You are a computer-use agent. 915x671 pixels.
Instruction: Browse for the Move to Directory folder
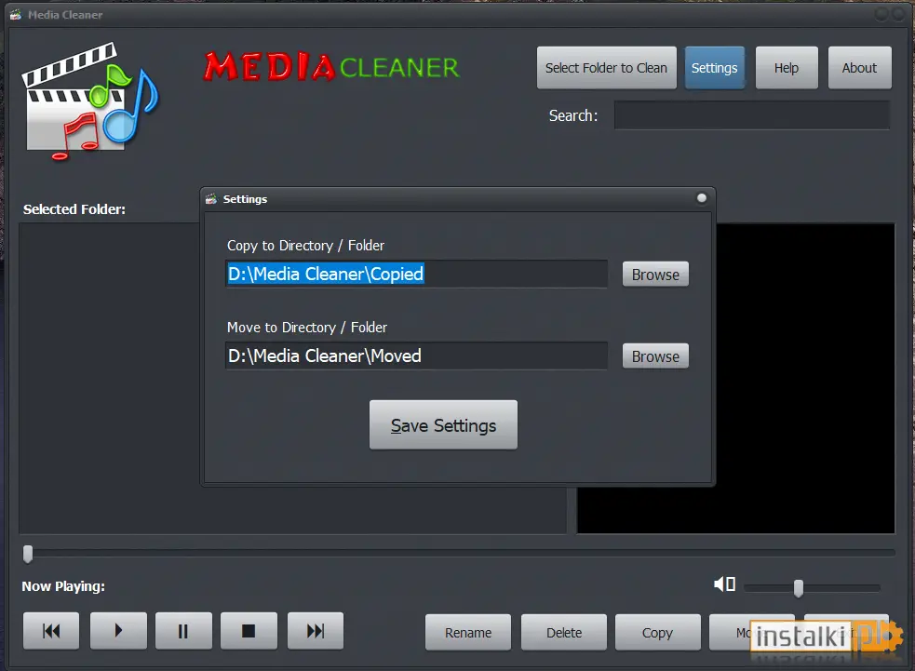click(655, 356)
